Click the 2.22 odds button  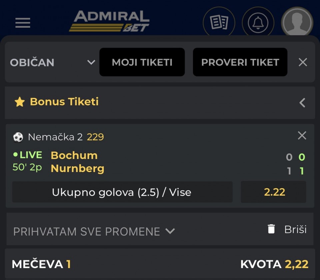click(x=274, y=192)
